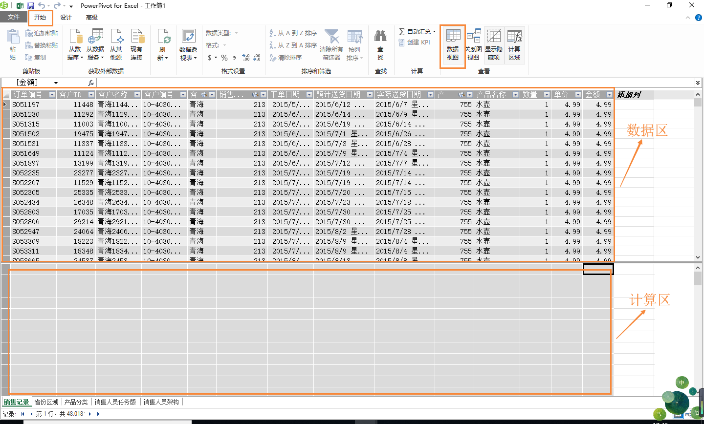Click the Redo arrow in title bar
The height and width of the screenshot is (424, 704).
(x=57, y=6)
